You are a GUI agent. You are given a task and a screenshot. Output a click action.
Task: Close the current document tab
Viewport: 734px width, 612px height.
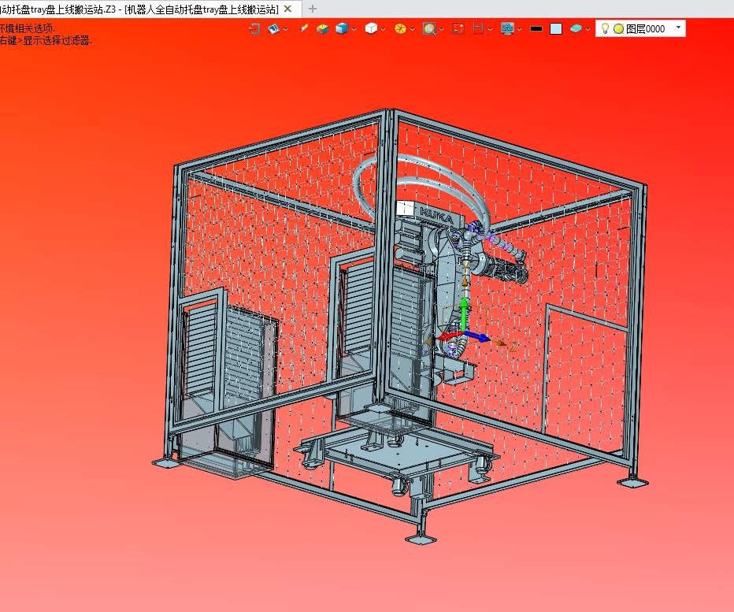tap(288, 9)
